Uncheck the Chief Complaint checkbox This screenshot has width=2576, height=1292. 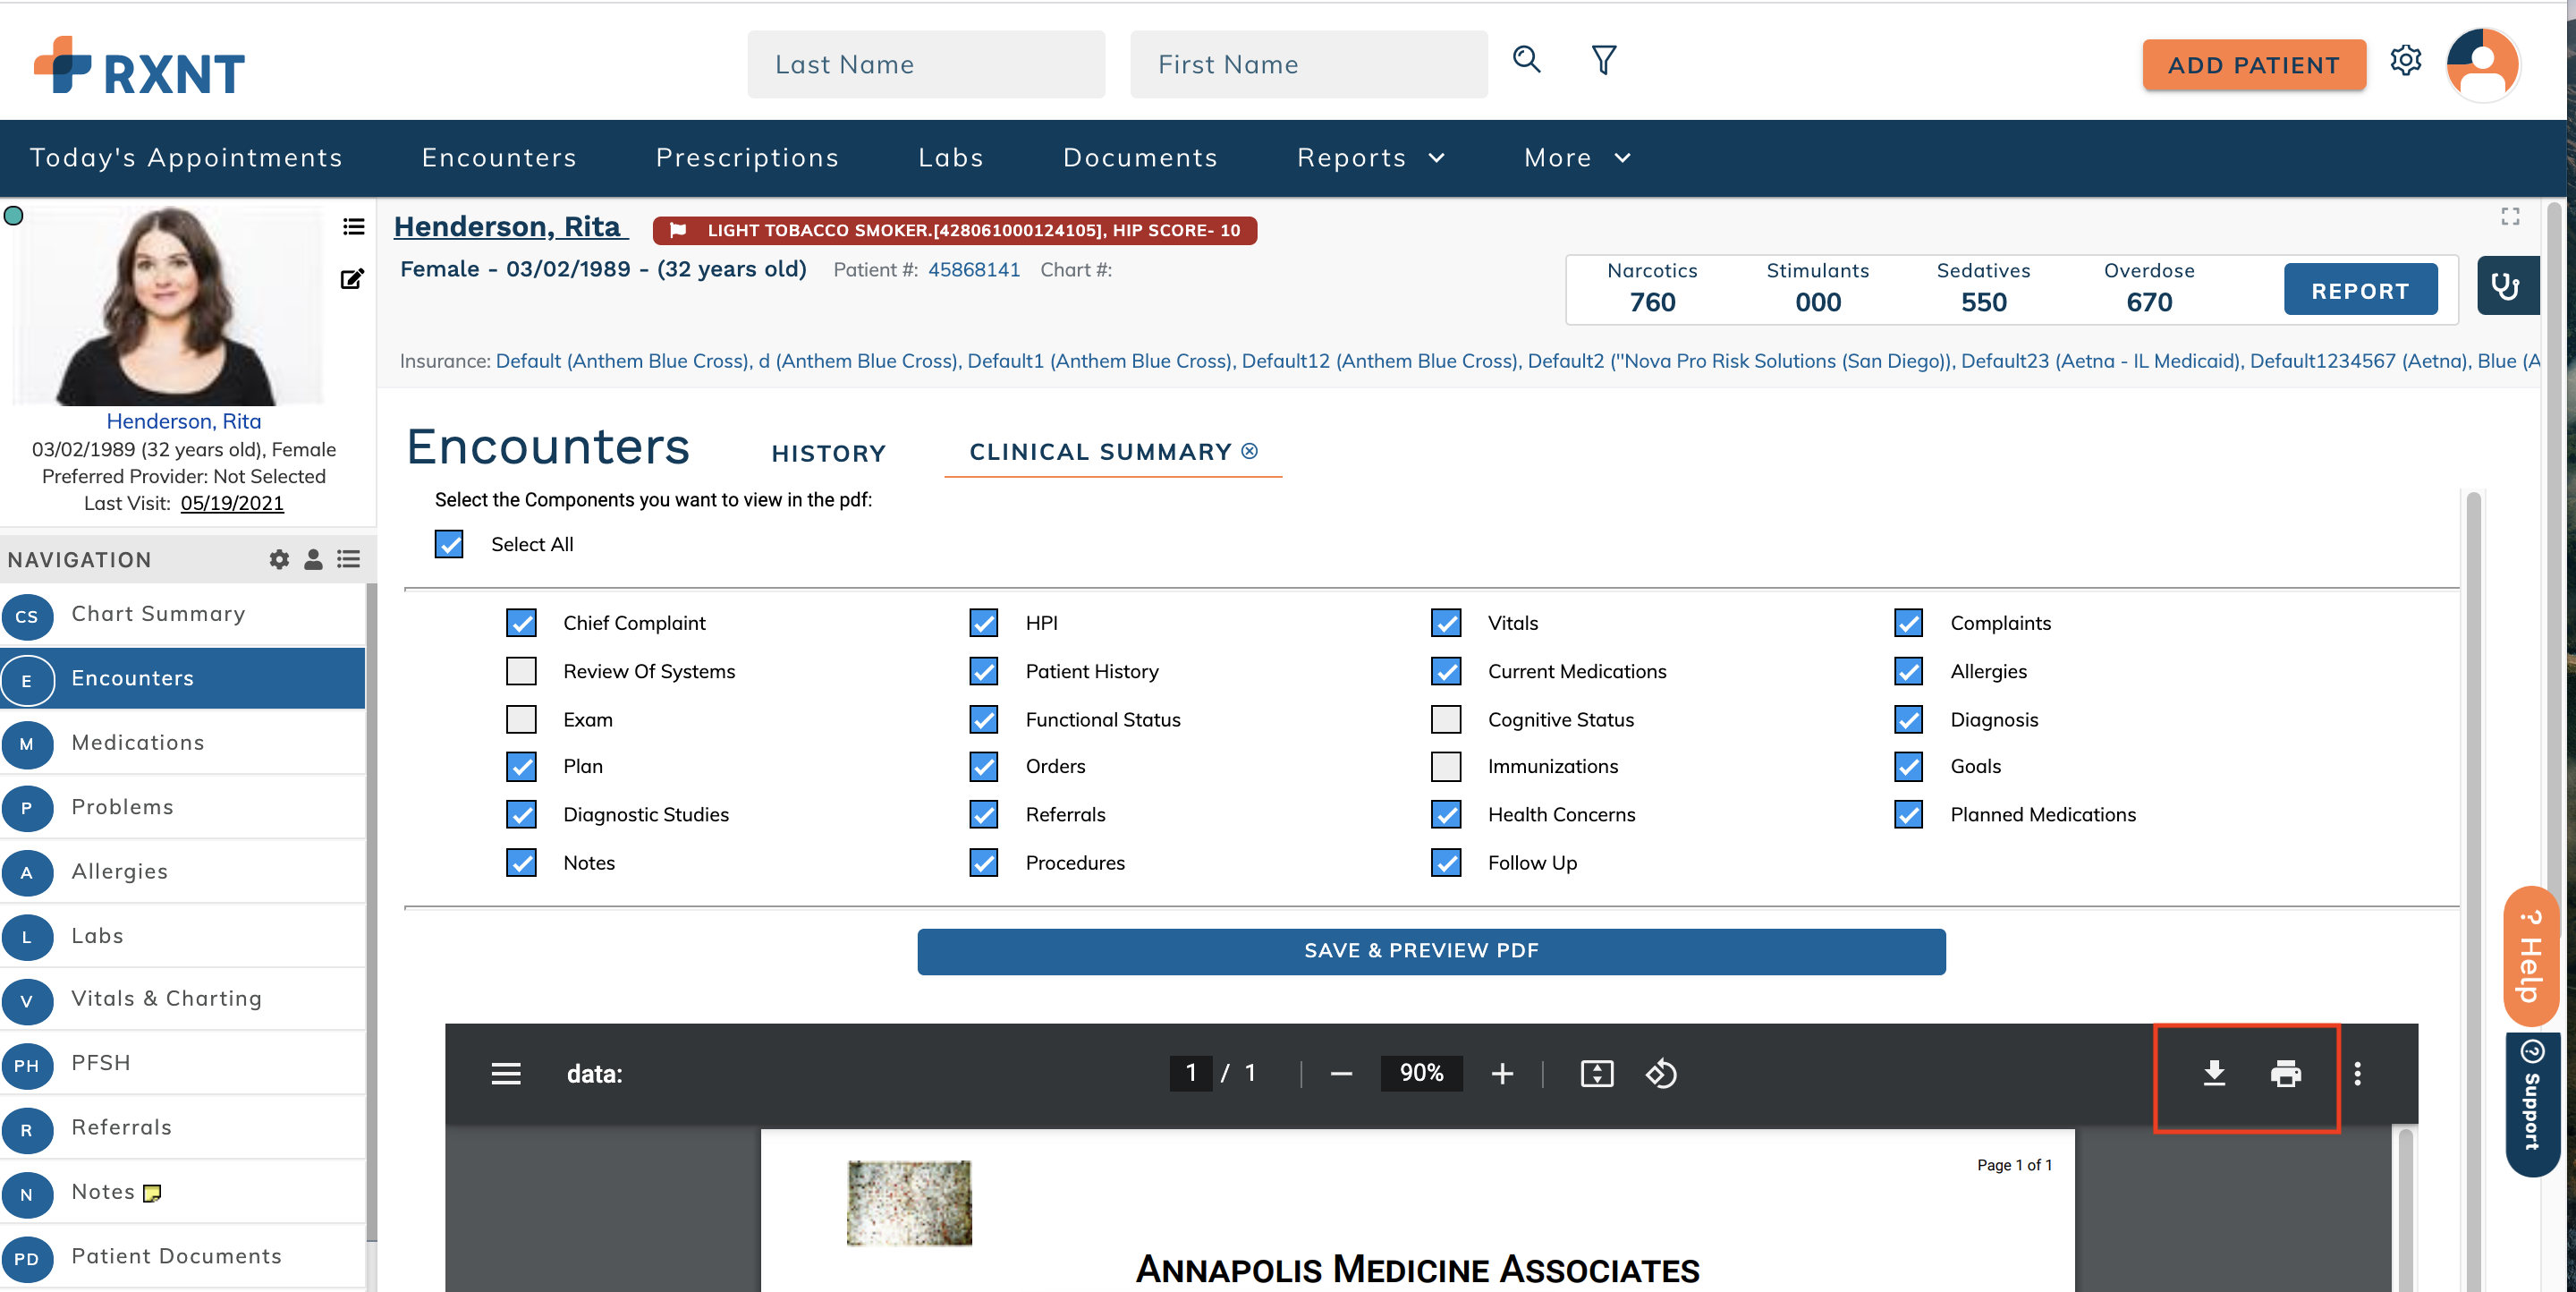(521, 623)
